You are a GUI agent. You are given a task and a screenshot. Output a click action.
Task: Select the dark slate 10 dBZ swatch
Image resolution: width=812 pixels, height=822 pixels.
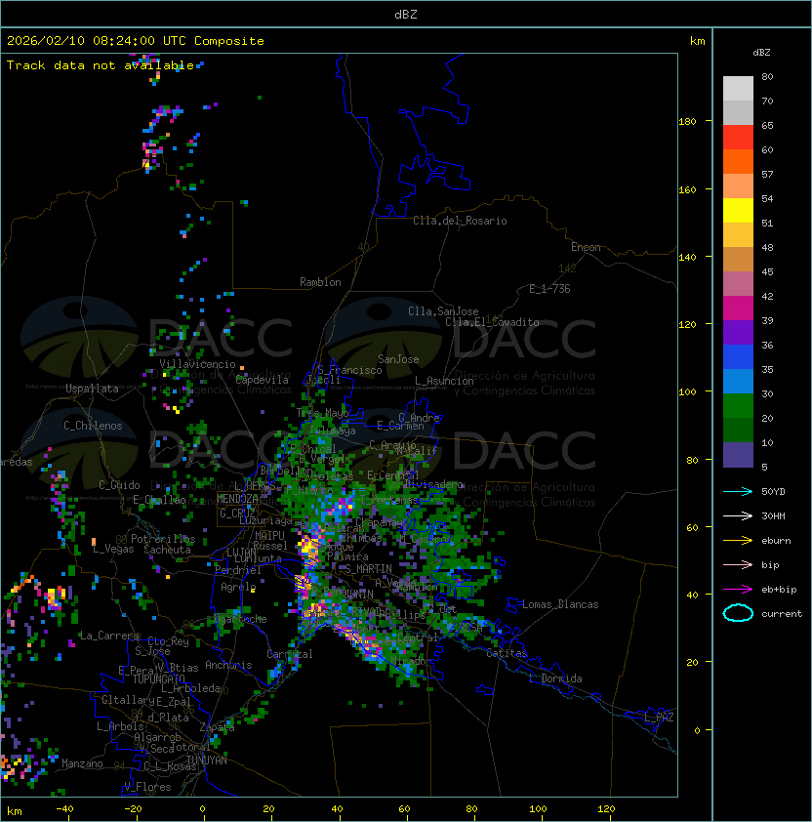[x=738, y=455]
